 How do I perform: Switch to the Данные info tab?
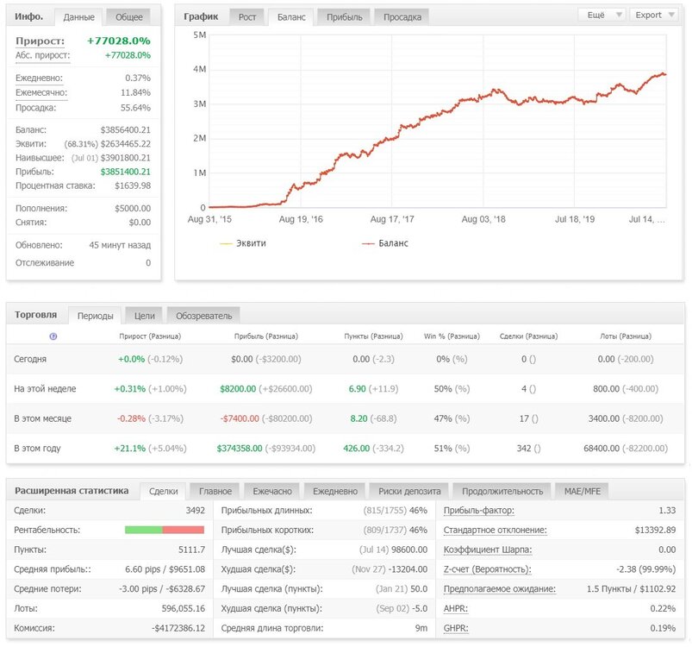[78, 17]
